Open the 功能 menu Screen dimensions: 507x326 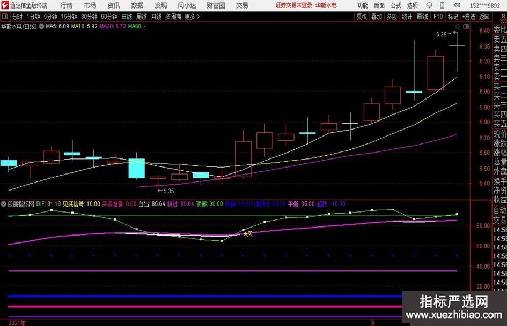coord(363,5)
